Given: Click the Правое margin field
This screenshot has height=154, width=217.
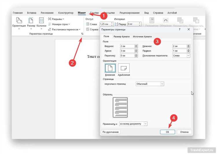Looking at the screenshot, I should coord(179,51).
